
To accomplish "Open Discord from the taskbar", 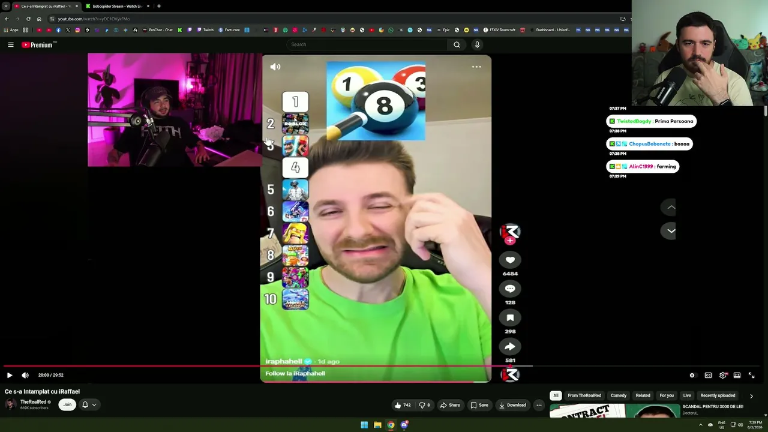I will pos(404,425).
